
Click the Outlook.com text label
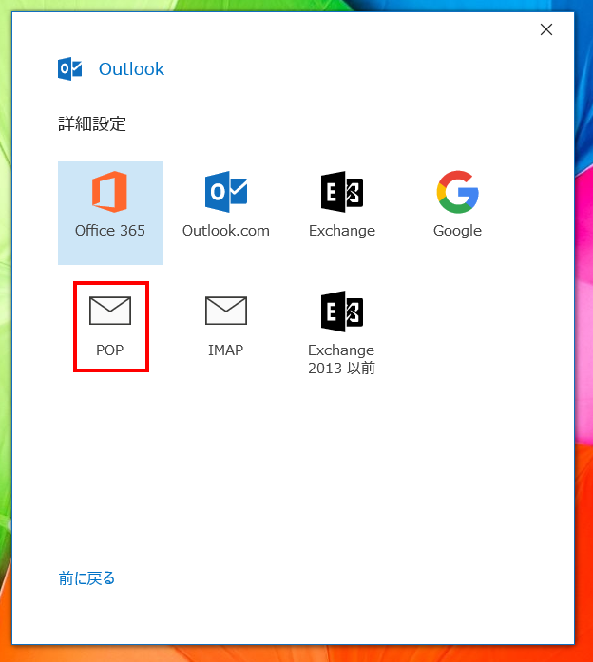click(225, 231)
